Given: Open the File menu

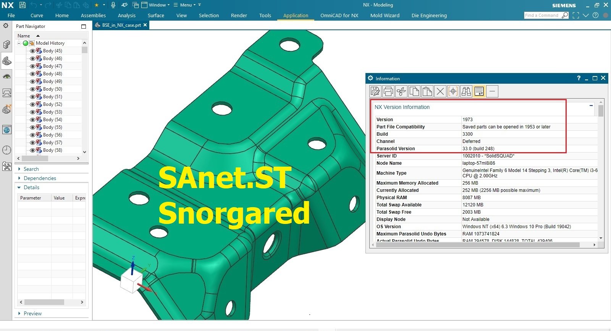Looking at the screenshot, I should pos(11,15).
